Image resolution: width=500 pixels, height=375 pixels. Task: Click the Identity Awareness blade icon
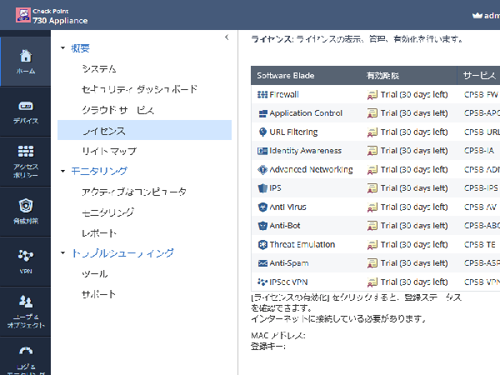tap(262, 151)
